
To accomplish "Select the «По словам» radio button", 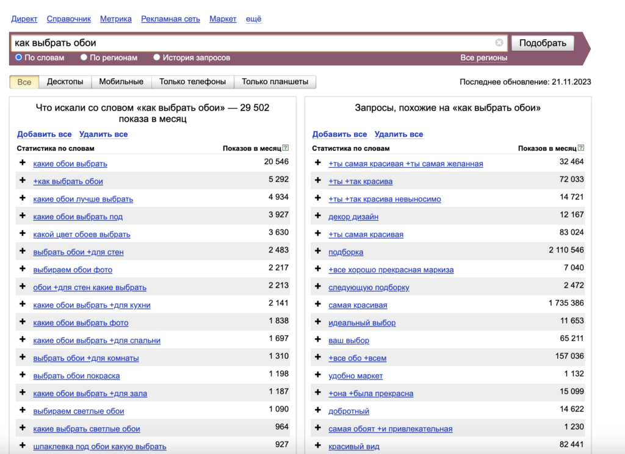I will (x=19, y=57).
